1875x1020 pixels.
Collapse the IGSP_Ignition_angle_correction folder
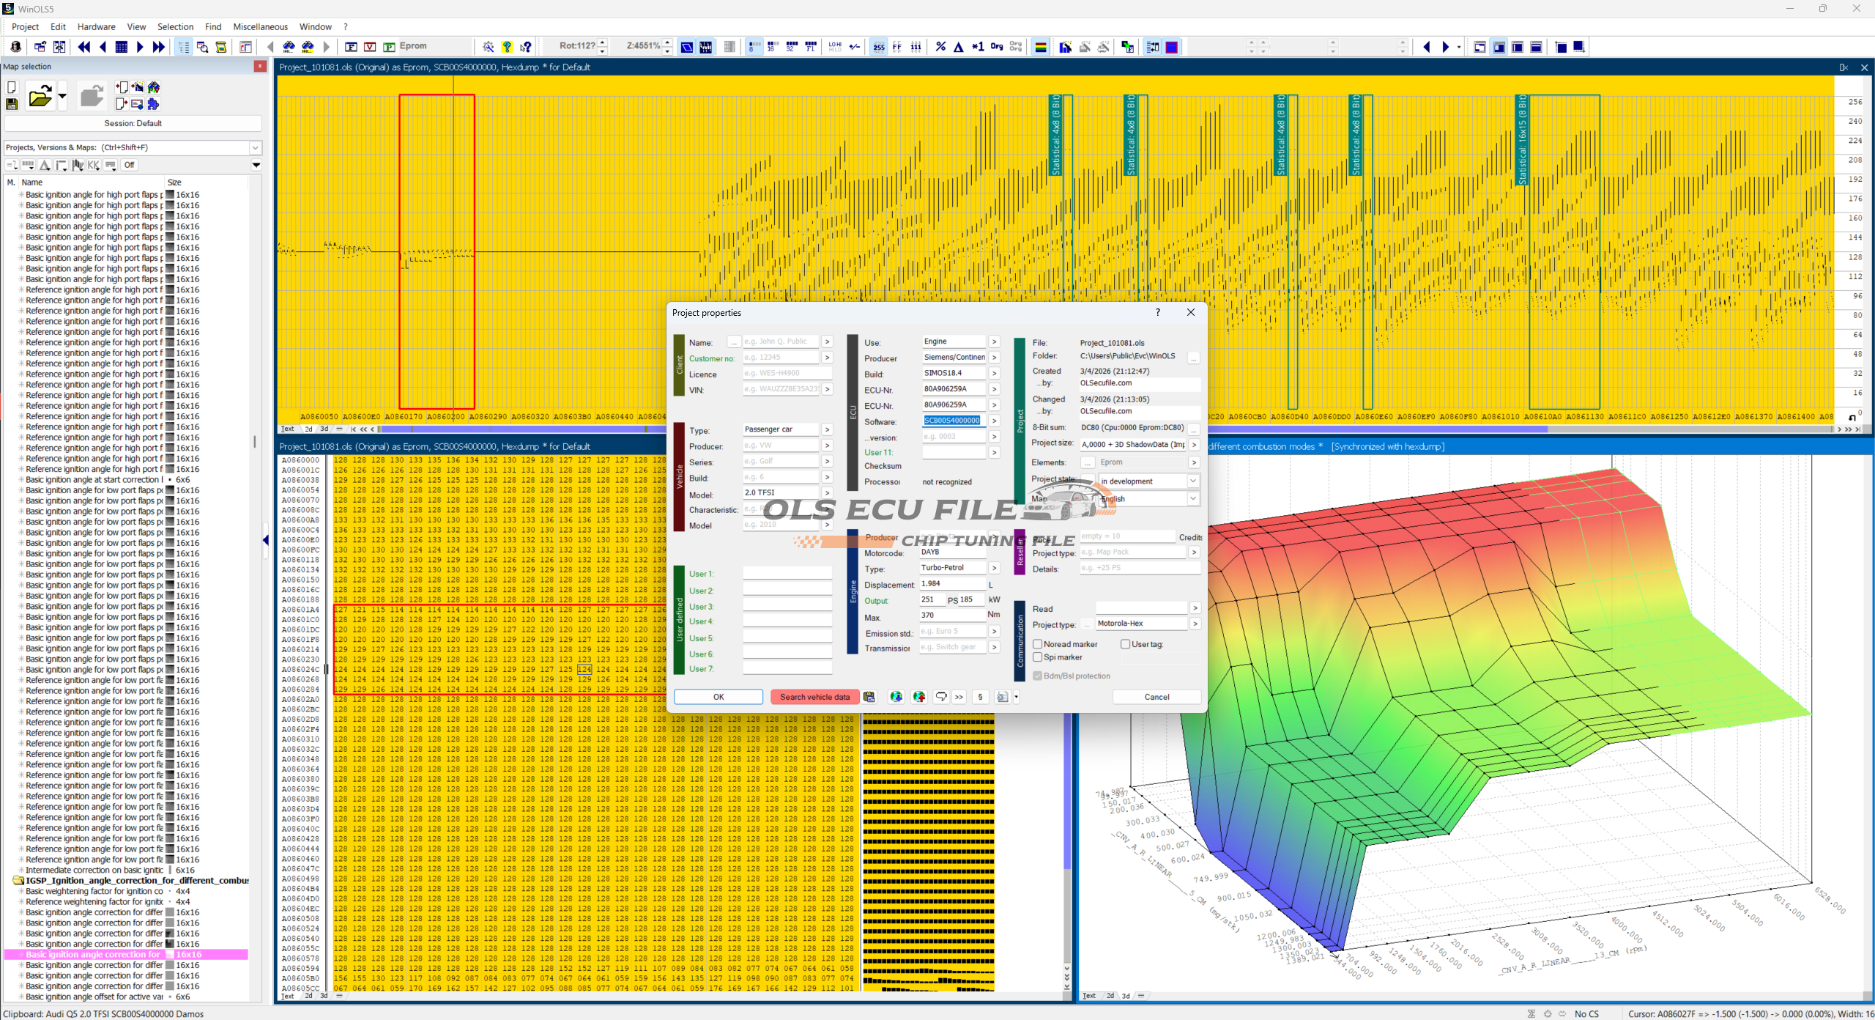[18, 881]
